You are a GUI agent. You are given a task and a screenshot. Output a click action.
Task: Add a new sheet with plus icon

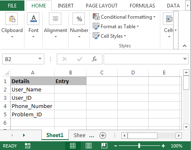click(103, 135)
